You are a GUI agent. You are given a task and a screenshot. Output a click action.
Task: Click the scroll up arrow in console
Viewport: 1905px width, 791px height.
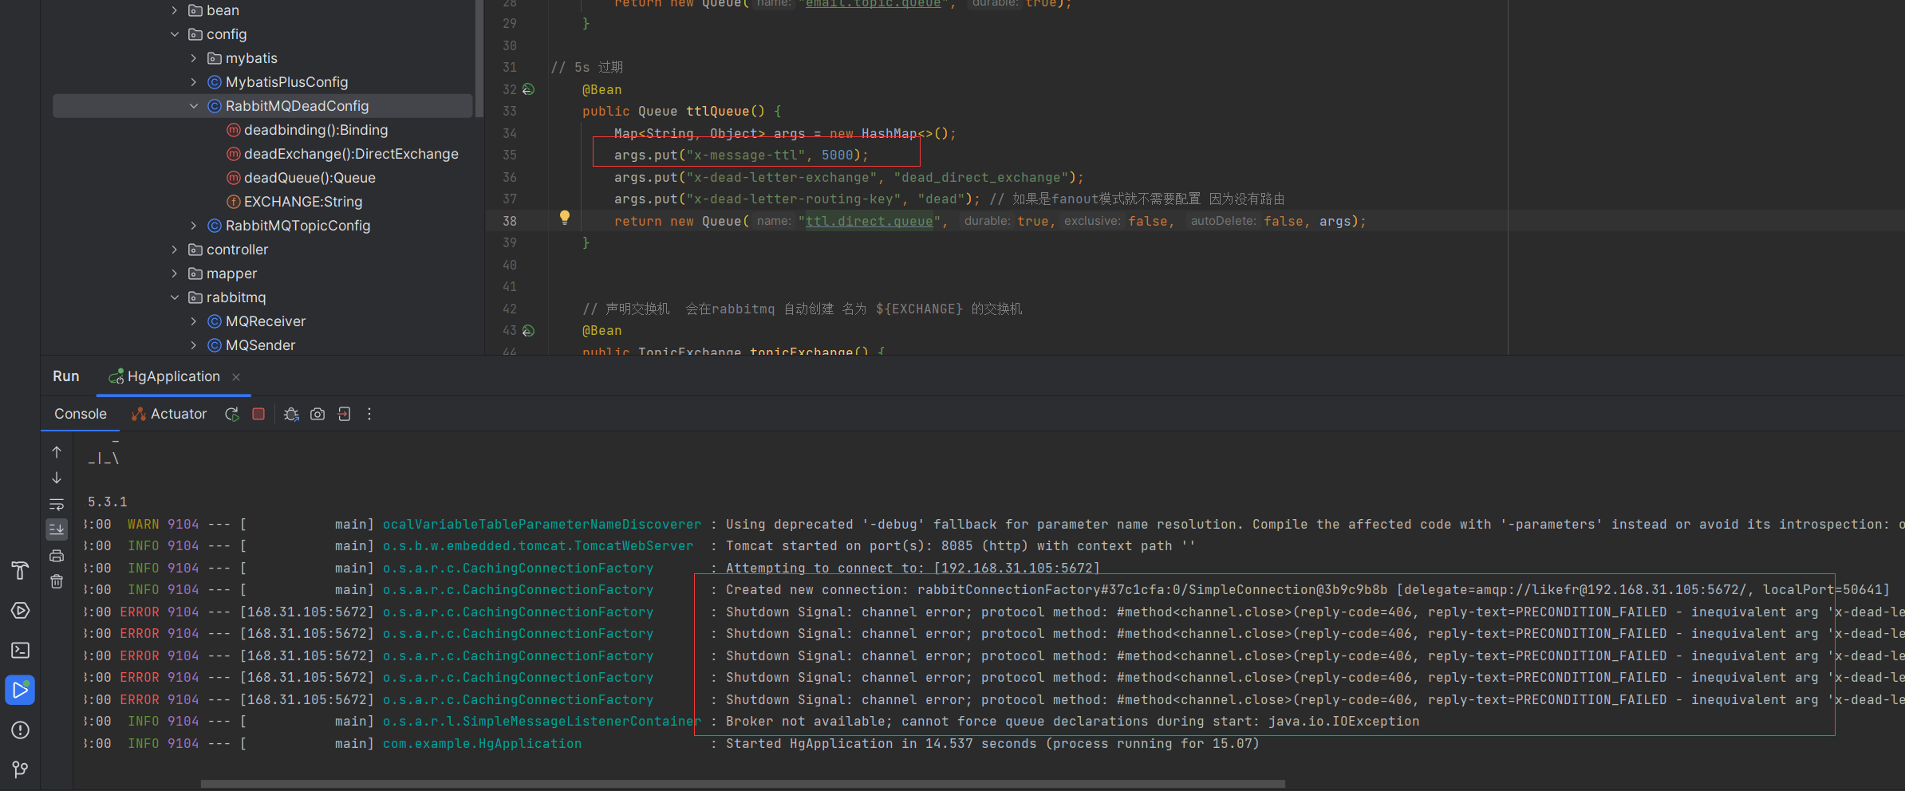pyautogui.click(x=57, y=451)
